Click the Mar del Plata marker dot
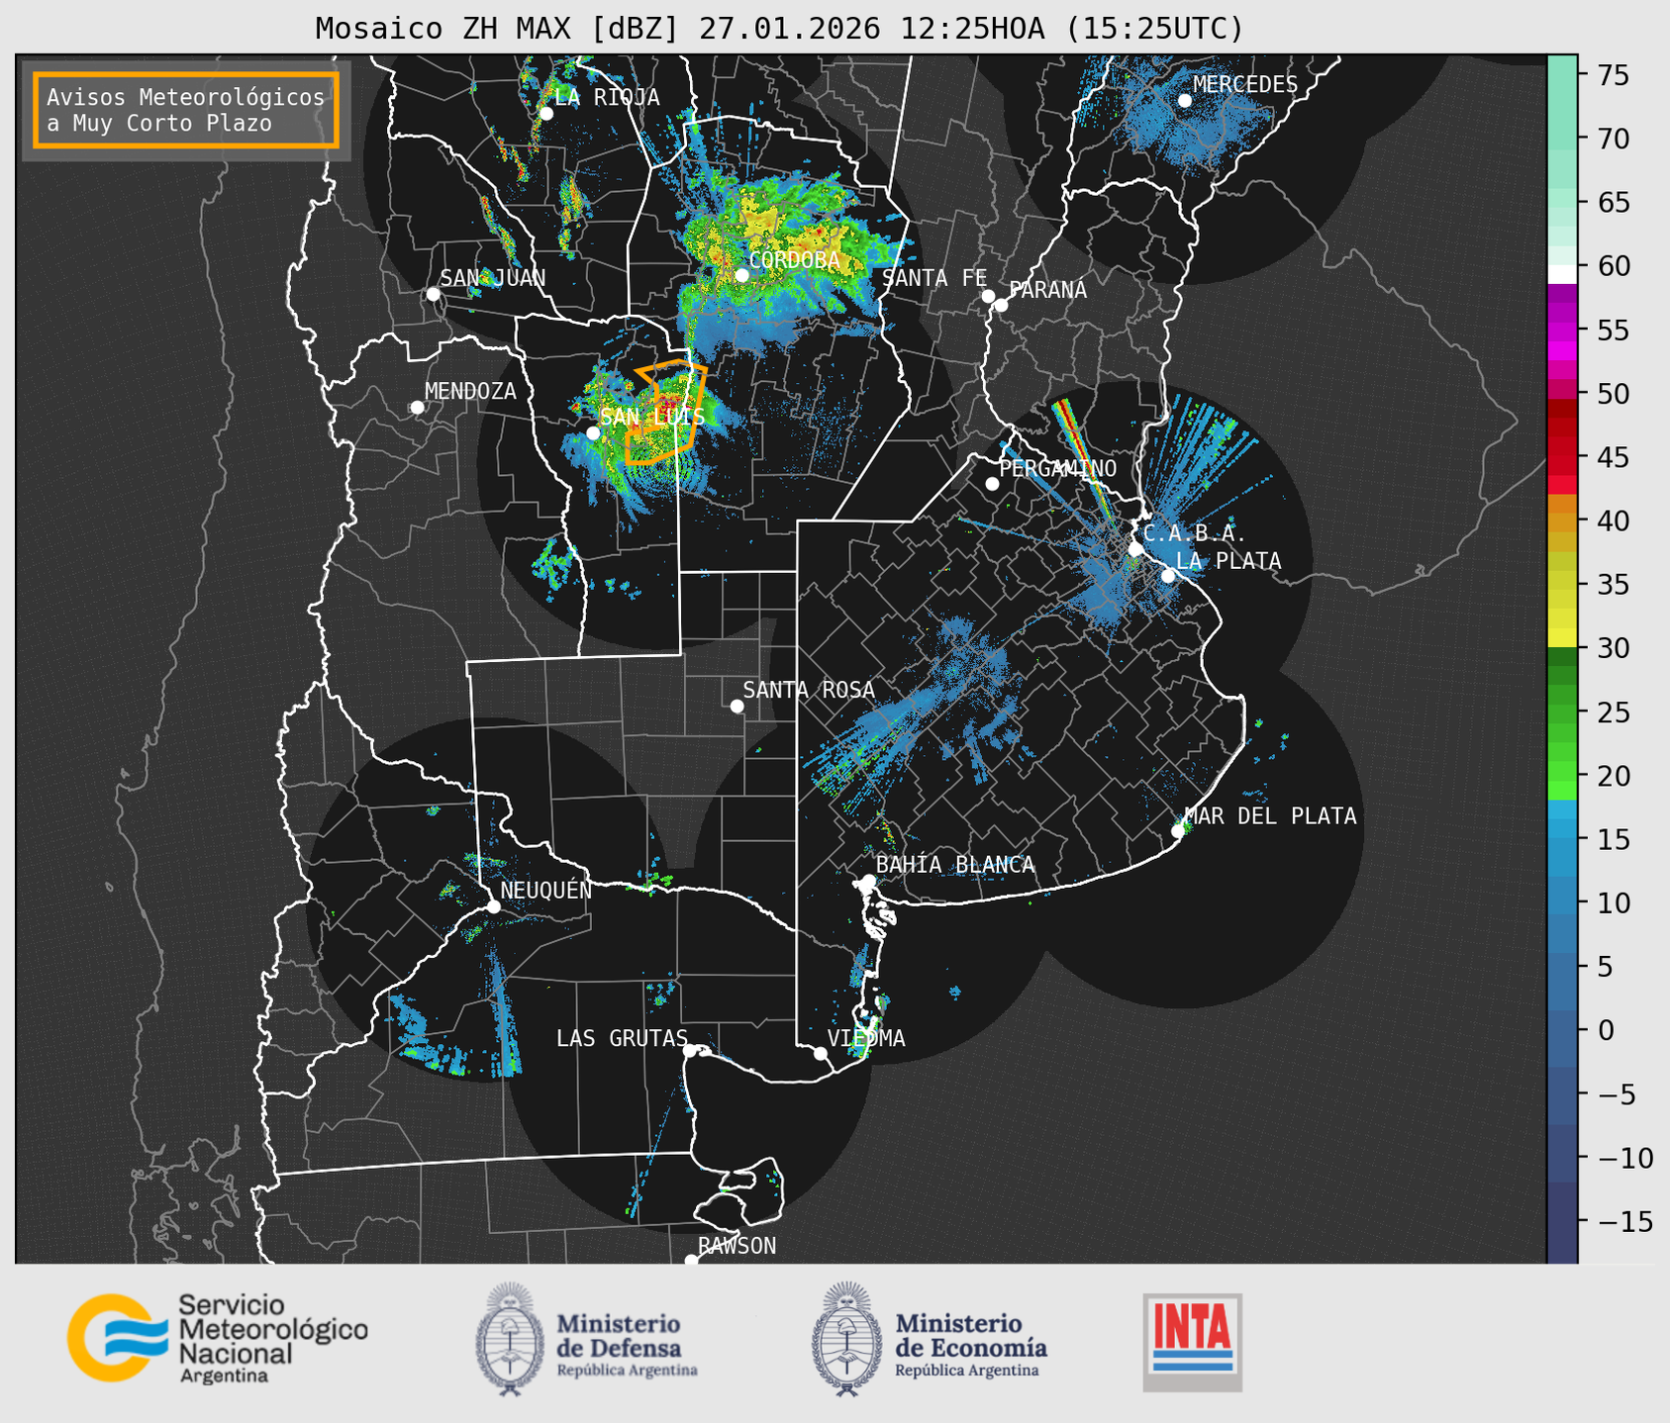 pos(1178,831)
